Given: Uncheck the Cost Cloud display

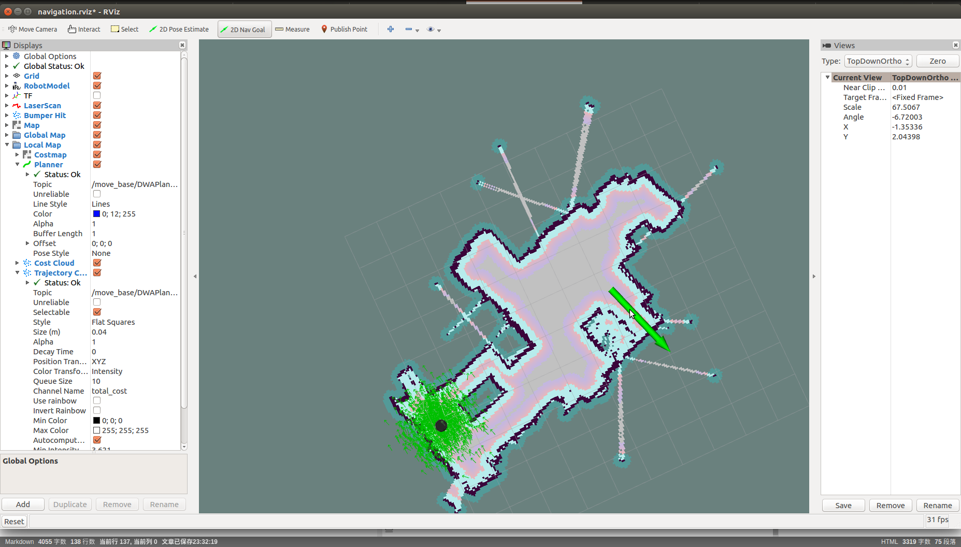Looking at the screenshot, I should coord(97,263).
